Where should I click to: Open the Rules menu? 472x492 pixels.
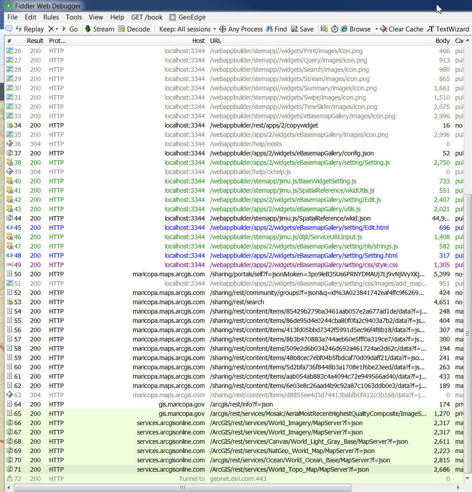pyautogui.click(x=51, y=17)
